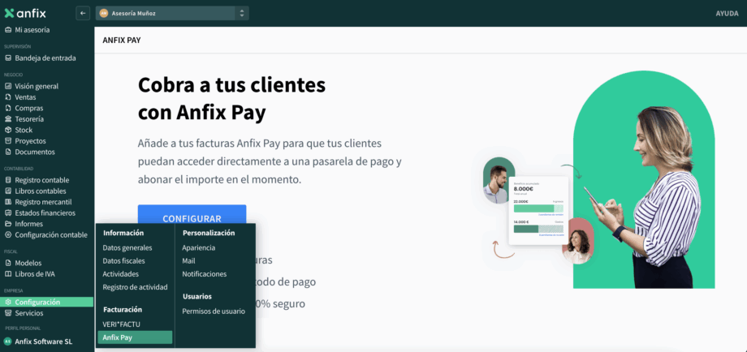
Task: Go to Tesorería section
Action: [29, 119]
